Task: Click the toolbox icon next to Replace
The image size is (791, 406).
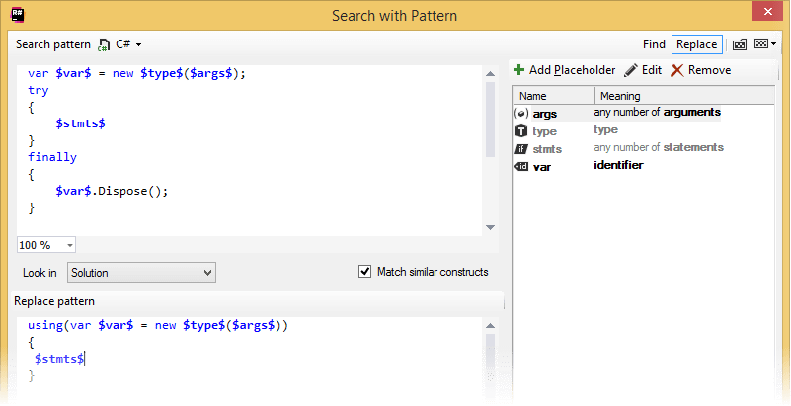Action: pyautogui.click(x=738, y=44)
